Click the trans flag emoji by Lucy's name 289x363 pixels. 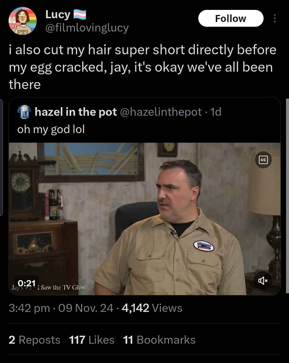pyautogui.click(x=80, y=14)
